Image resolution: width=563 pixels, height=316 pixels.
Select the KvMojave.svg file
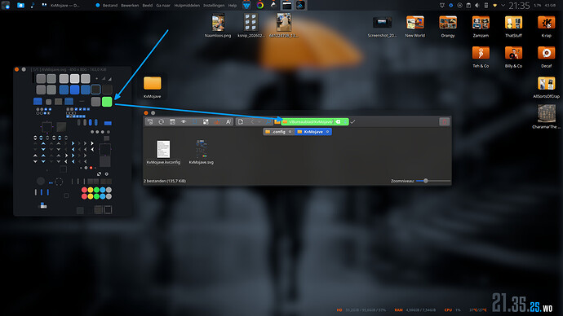click(201, 152)
